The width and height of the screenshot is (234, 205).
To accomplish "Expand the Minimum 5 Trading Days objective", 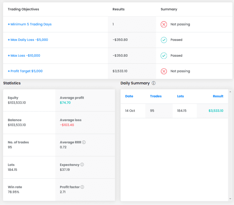I will pyautogui.click(x=30, y=24).
